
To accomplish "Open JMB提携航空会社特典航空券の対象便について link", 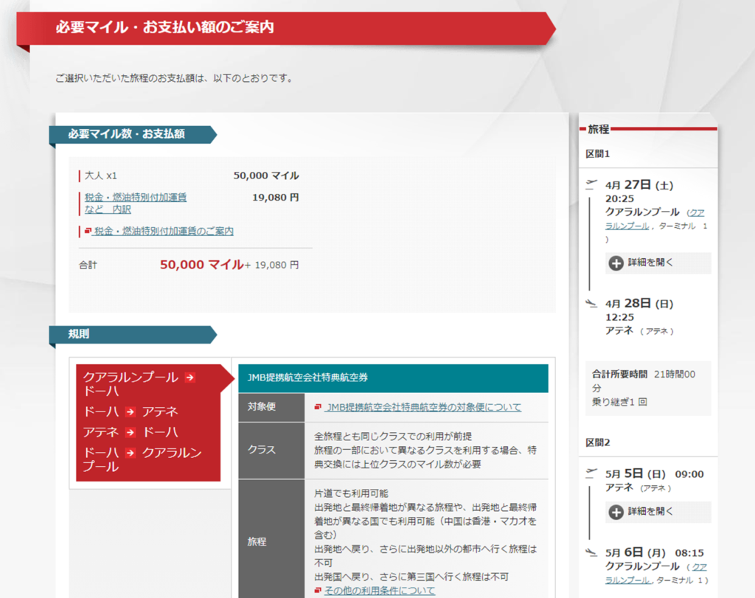I will pyautogui.click(x=422, y=407).
